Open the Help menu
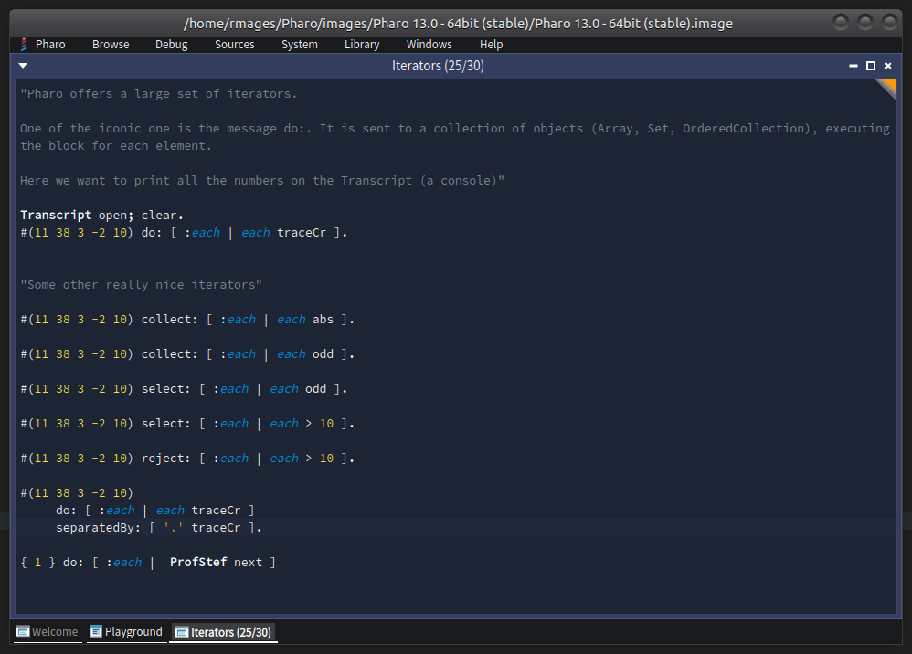This screenshot has width=912, height=654. coord(491,44)
